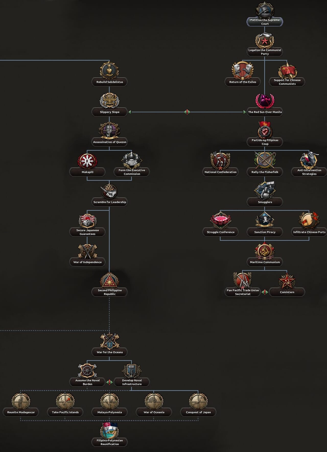The height and width of the screenshot is (452, 327).
Task: Click the War for the Oceans anchor icon
Action: 110,341
